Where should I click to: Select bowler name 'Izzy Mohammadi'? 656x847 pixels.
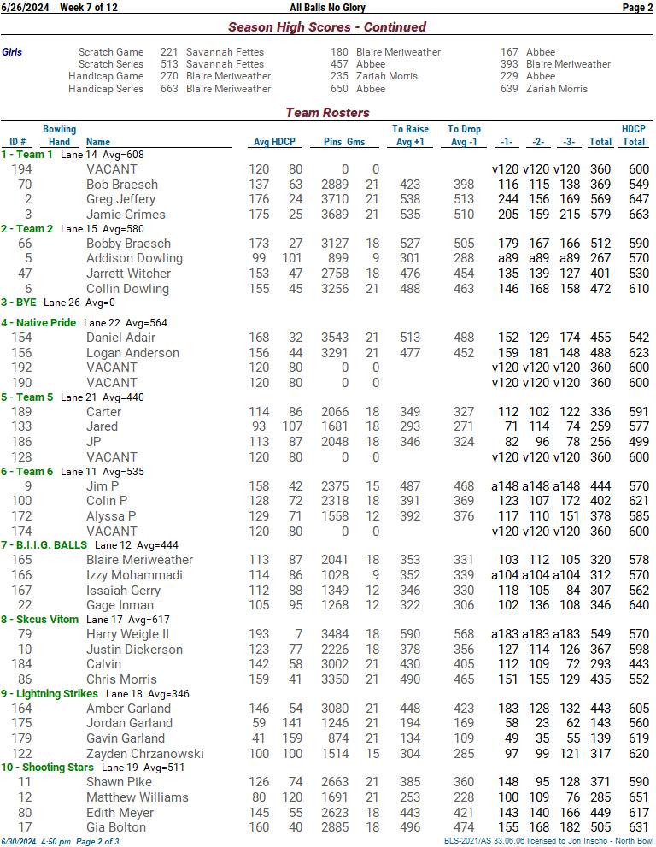[x=134, y=575]
